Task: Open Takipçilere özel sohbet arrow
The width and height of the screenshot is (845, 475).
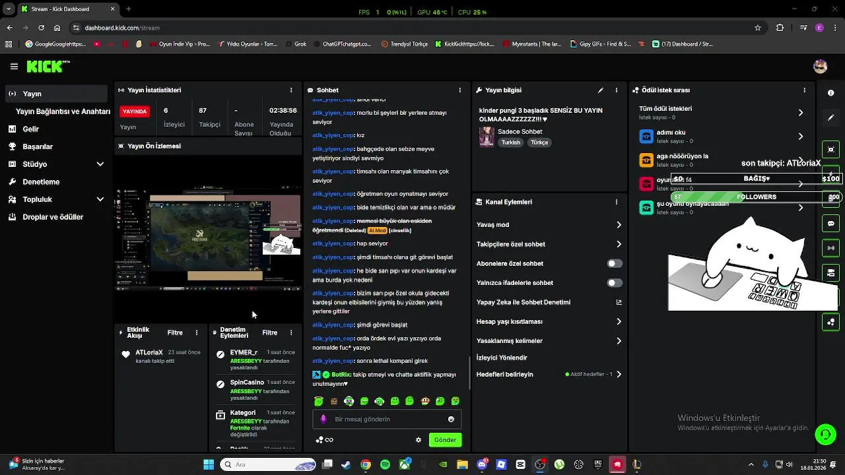Action: [619, 244]
